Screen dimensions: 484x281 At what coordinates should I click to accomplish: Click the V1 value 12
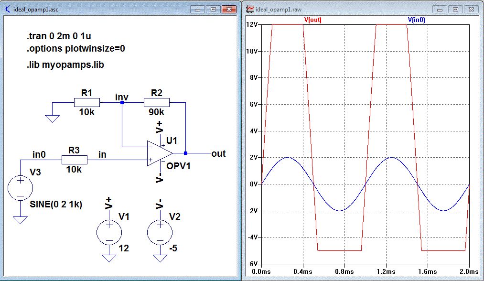point(124,249)
